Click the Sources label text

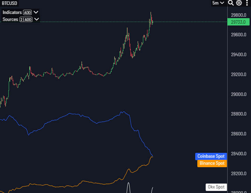click(10, 20)
